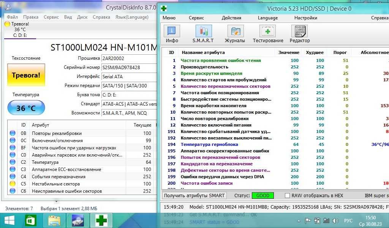
Task: Open Действия menu in Victoria
Action: [x=231, y=18]
